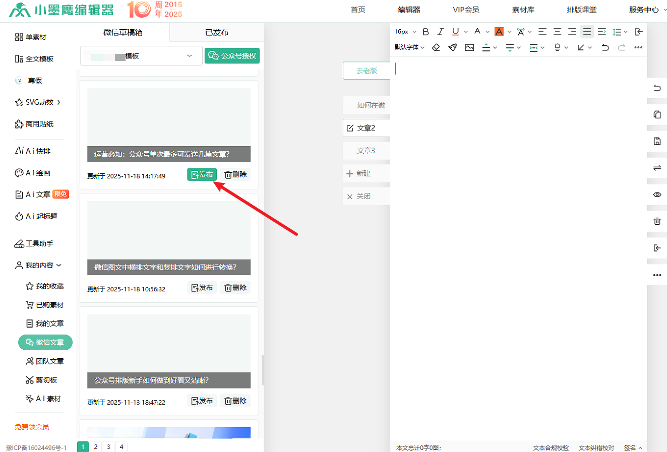
Task: Expand underline style dropdown arrow
Action: pyautogui.click(x=466, y=32)
